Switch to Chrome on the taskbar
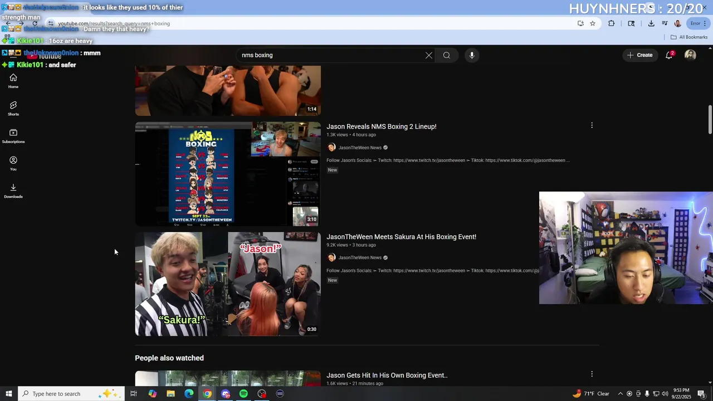This screenshot has height=401, width=713. pyautogui.click(x=207, y=394)
